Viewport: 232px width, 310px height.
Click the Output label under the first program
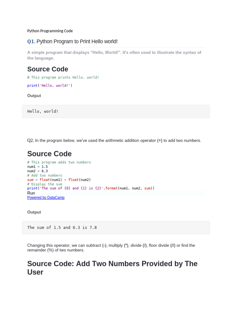(x=34, y=96)
